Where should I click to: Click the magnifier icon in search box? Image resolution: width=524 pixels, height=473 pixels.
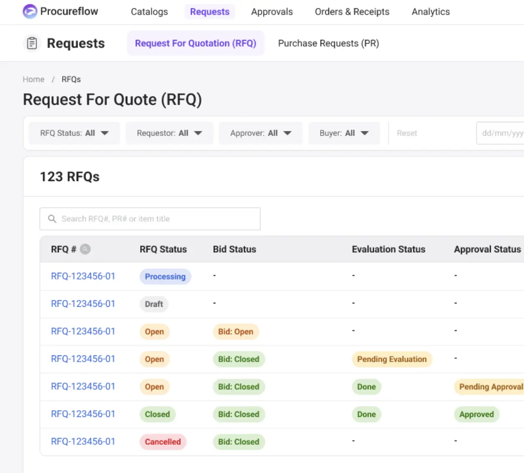[52, 219]
